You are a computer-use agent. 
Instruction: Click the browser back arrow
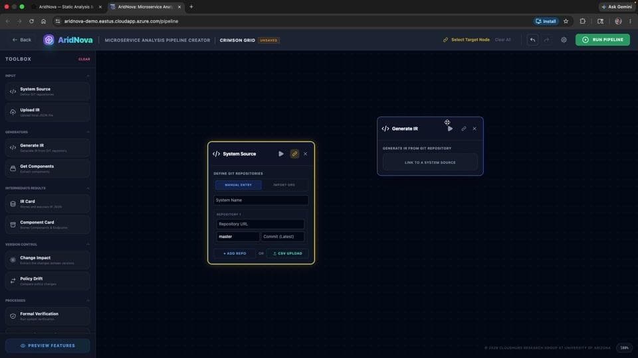click(x=7, y=21)
